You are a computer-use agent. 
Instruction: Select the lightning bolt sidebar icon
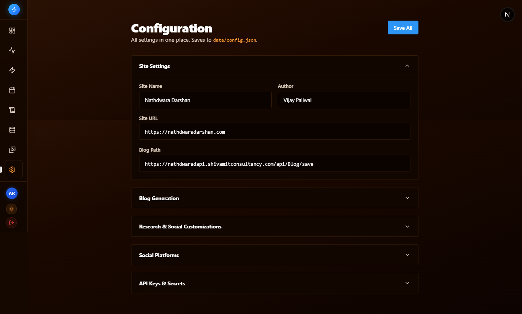12,70
